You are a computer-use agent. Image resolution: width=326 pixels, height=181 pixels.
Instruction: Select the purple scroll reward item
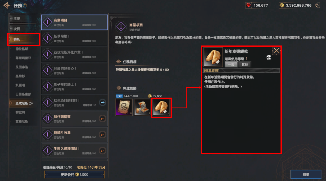tap(124, 107)
